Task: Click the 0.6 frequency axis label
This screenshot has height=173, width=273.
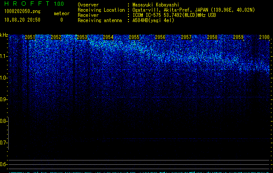Action: pos(3,164)
